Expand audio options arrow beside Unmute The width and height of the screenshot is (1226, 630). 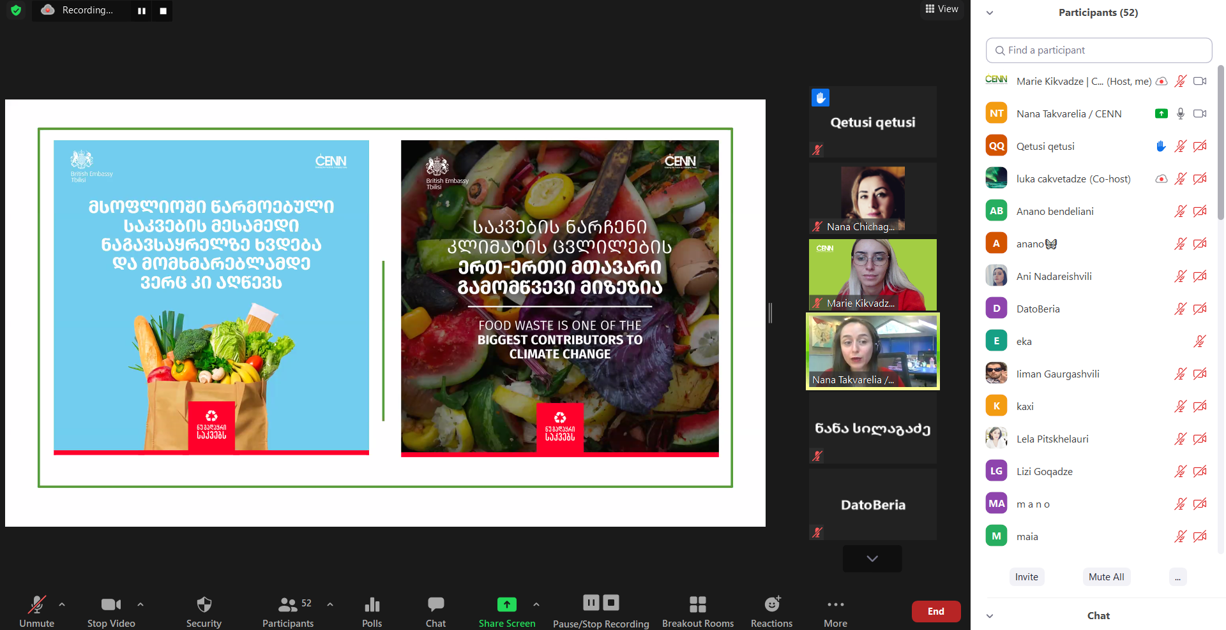pos(62,604)
